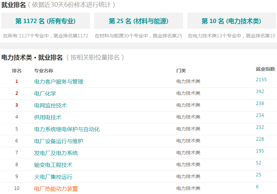Click employment index value 25
Screen dimensions: 277x194
pyautogui.click(x=259, y=175)
